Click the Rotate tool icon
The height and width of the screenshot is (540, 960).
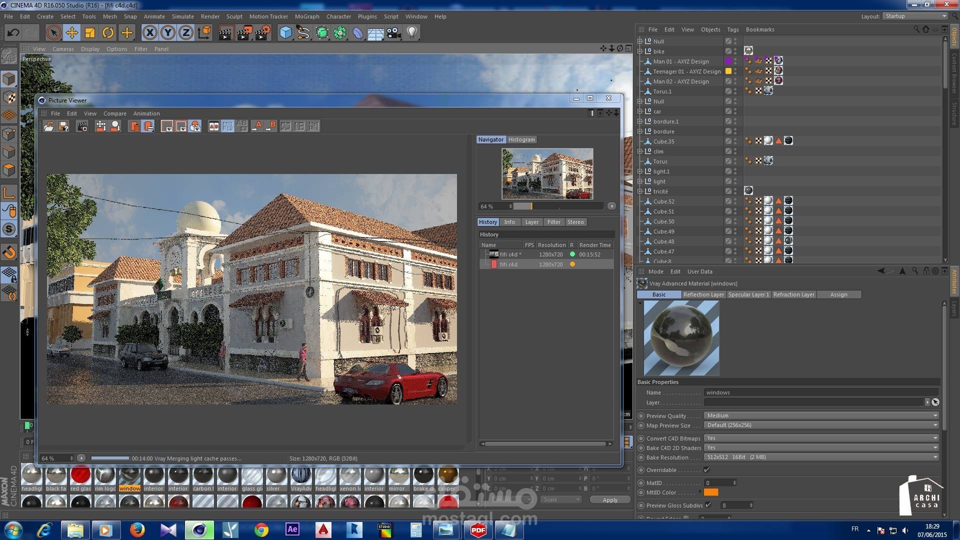pos(108,33)
